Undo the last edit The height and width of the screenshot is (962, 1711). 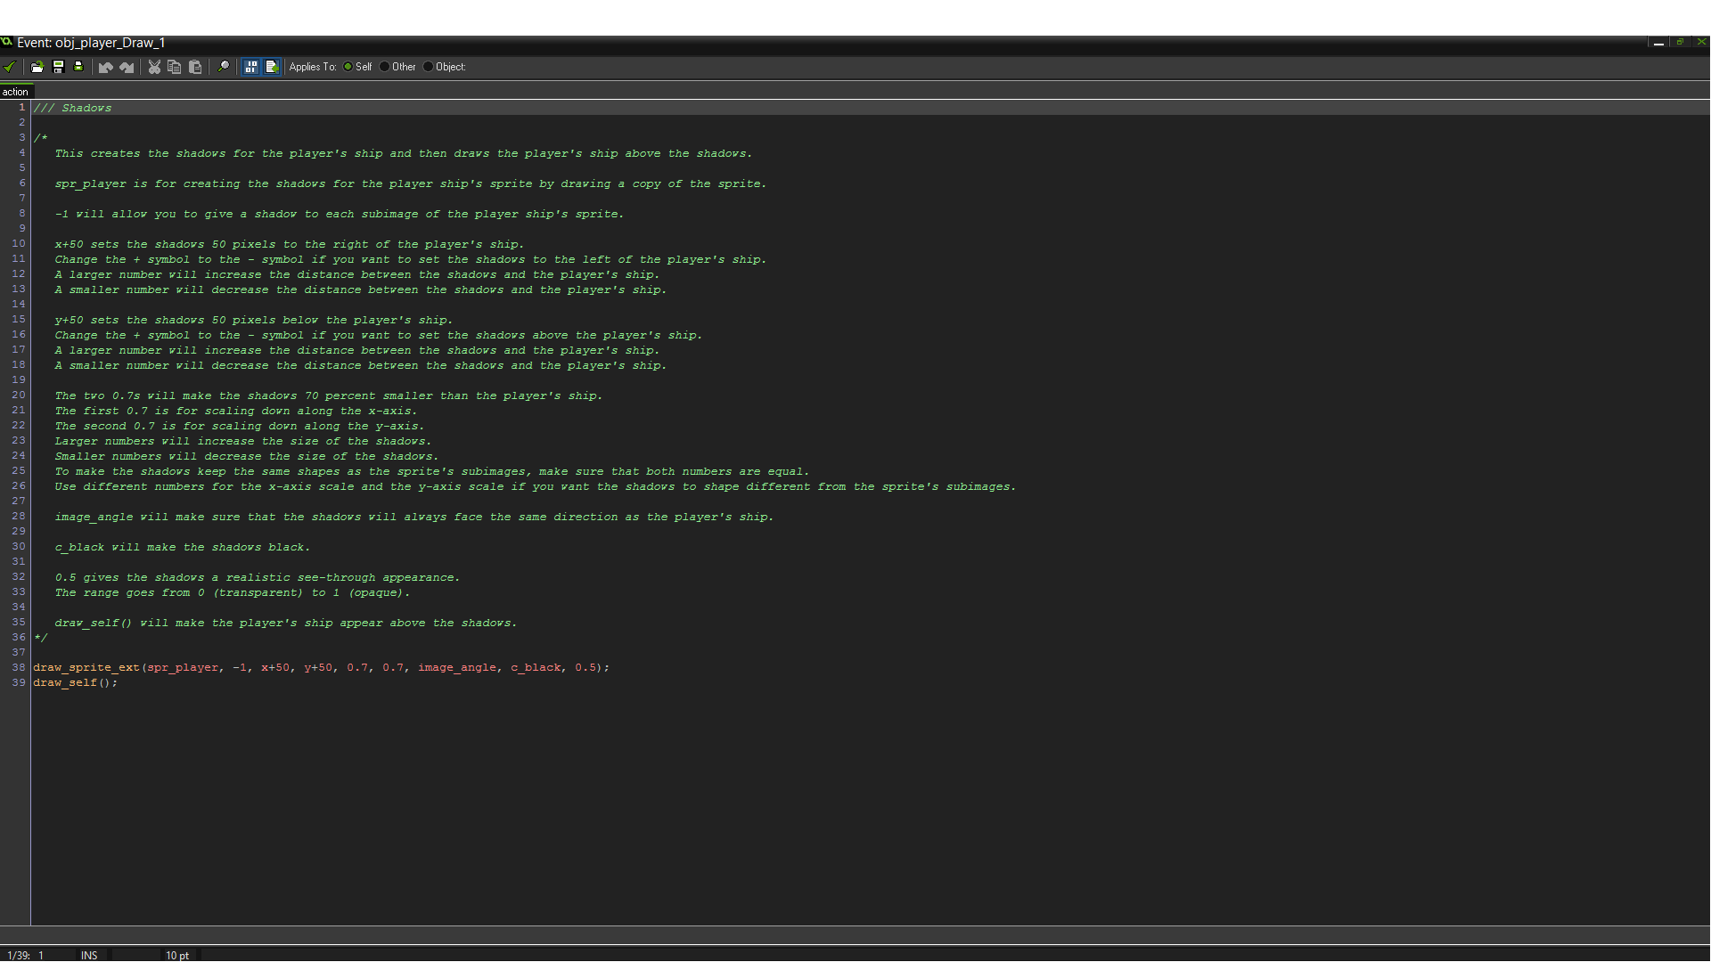105,67
